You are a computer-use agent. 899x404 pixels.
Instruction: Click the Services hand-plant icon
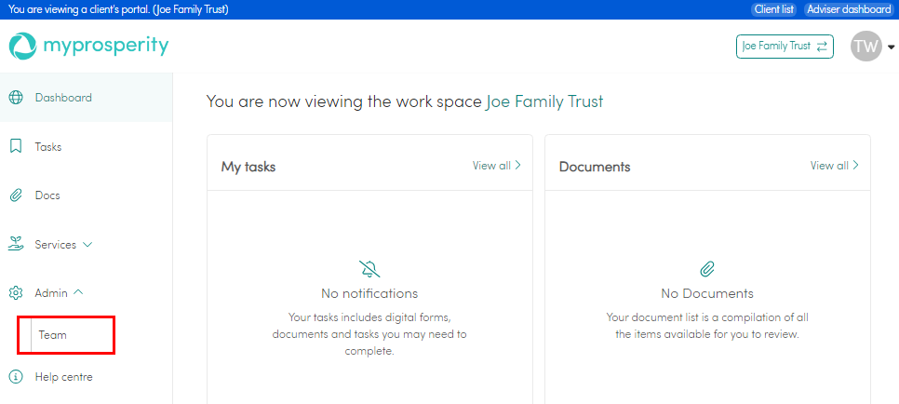16,245
